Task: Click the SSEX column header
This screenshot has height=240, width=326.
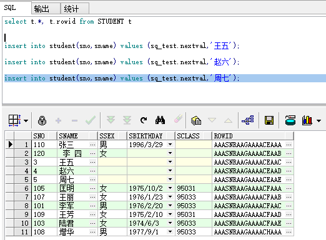Action: (112, 136)
